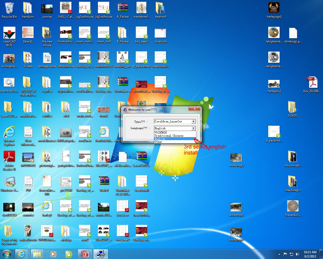Click the volume speaker icon in tray
This screenshot has width=323, height=259.
click(297, 254)
